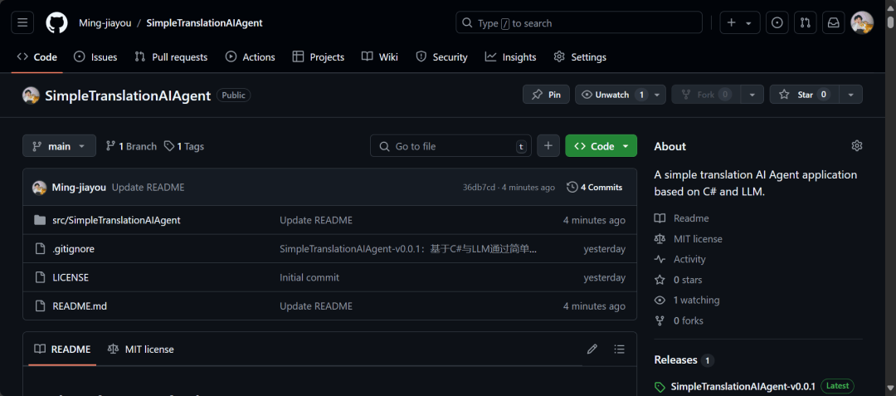The width and height of the screenshot is (896, 396).
Task: Open the hamburger navigation menu
Action: click(22, 23)
